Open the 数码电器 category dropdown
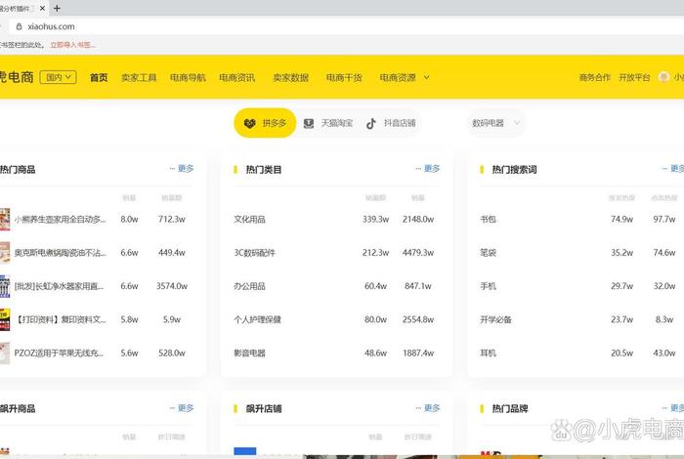Image resolution: width=684 pixels, height=459 pixels. 496,123
